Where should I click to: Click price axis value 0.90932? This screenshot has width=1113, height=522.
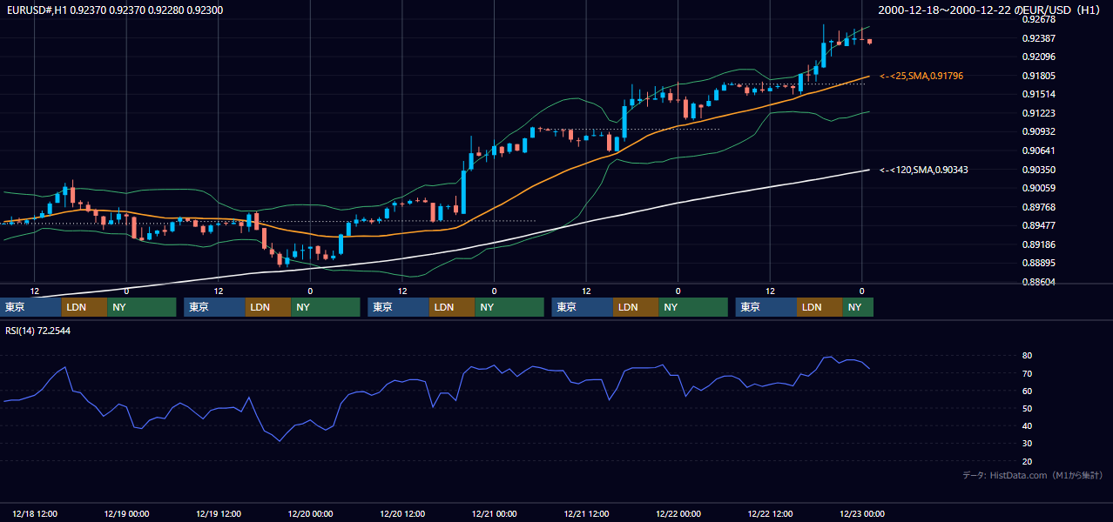(1038, 131)
